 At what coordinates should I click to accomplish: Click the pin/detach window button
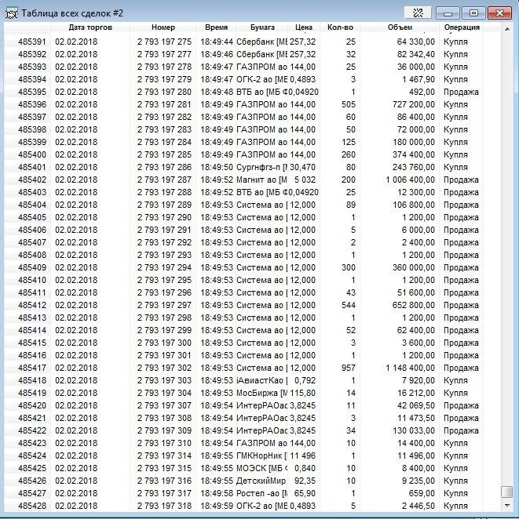tap(418, 13)
